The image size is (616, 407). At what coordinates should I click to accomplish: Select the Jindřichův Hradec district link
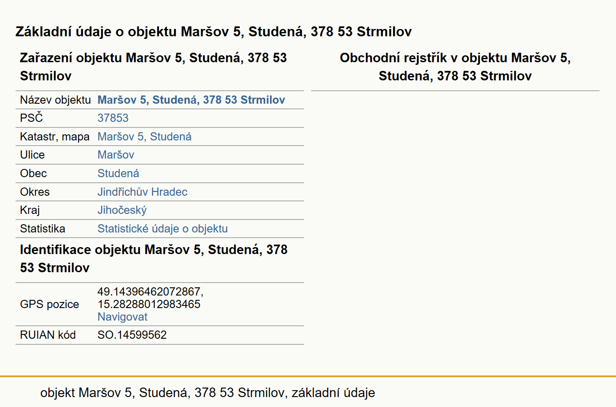click(142, 192)
